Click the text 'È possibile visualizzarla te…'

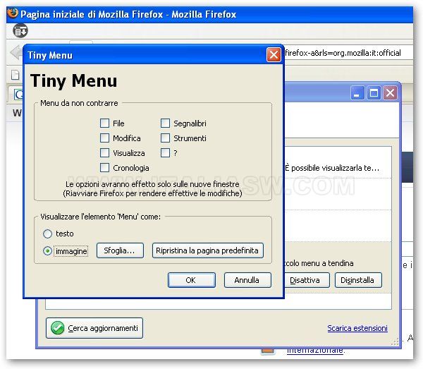(x=332, y=168)
